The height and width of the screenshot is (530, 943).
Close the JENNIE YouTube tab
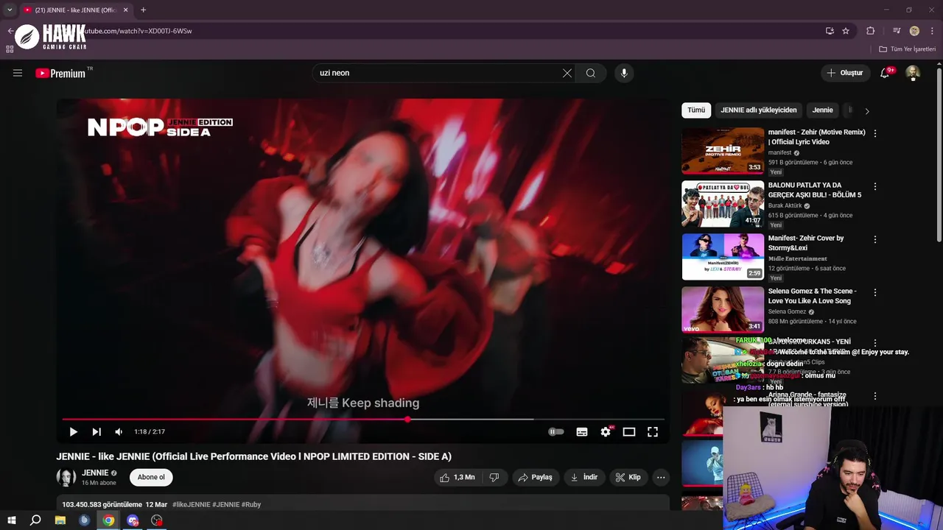click(125, 10)
